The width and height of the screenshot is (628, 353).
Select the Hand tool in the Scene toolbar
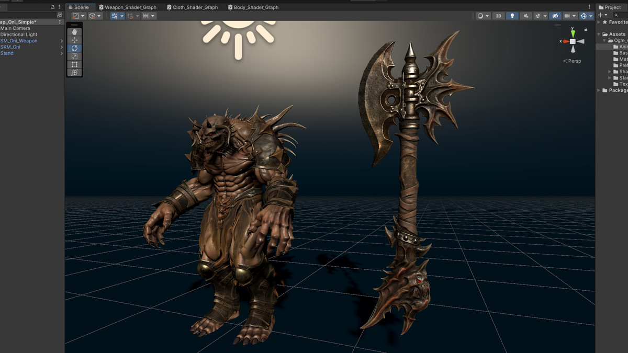pyautogui.click(x=74, y=31)
